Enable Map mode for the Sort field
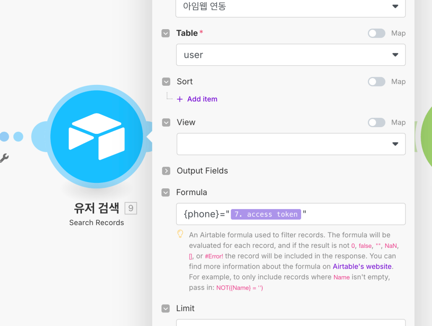 tap(376, 81)
